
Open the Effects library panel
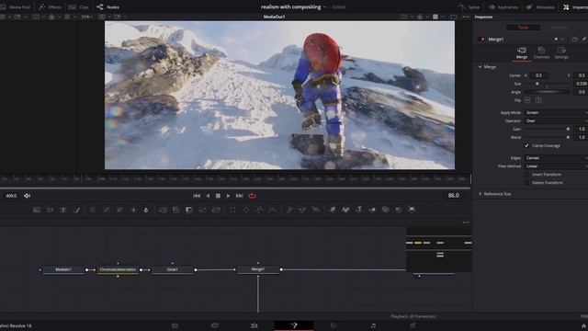pos(50,7)
